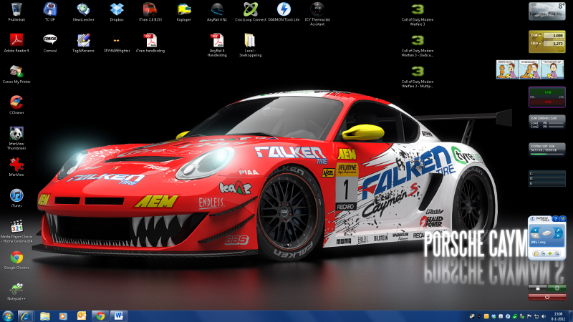This screenshot has width=573, height=322.
Task: Click the star icon on the DAEMON Tools gadget
Action: 563,219
